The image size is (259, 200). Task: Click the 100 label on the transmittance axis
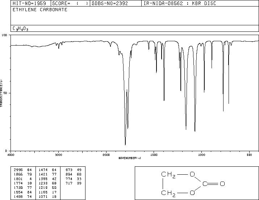(x=4, y=35)
